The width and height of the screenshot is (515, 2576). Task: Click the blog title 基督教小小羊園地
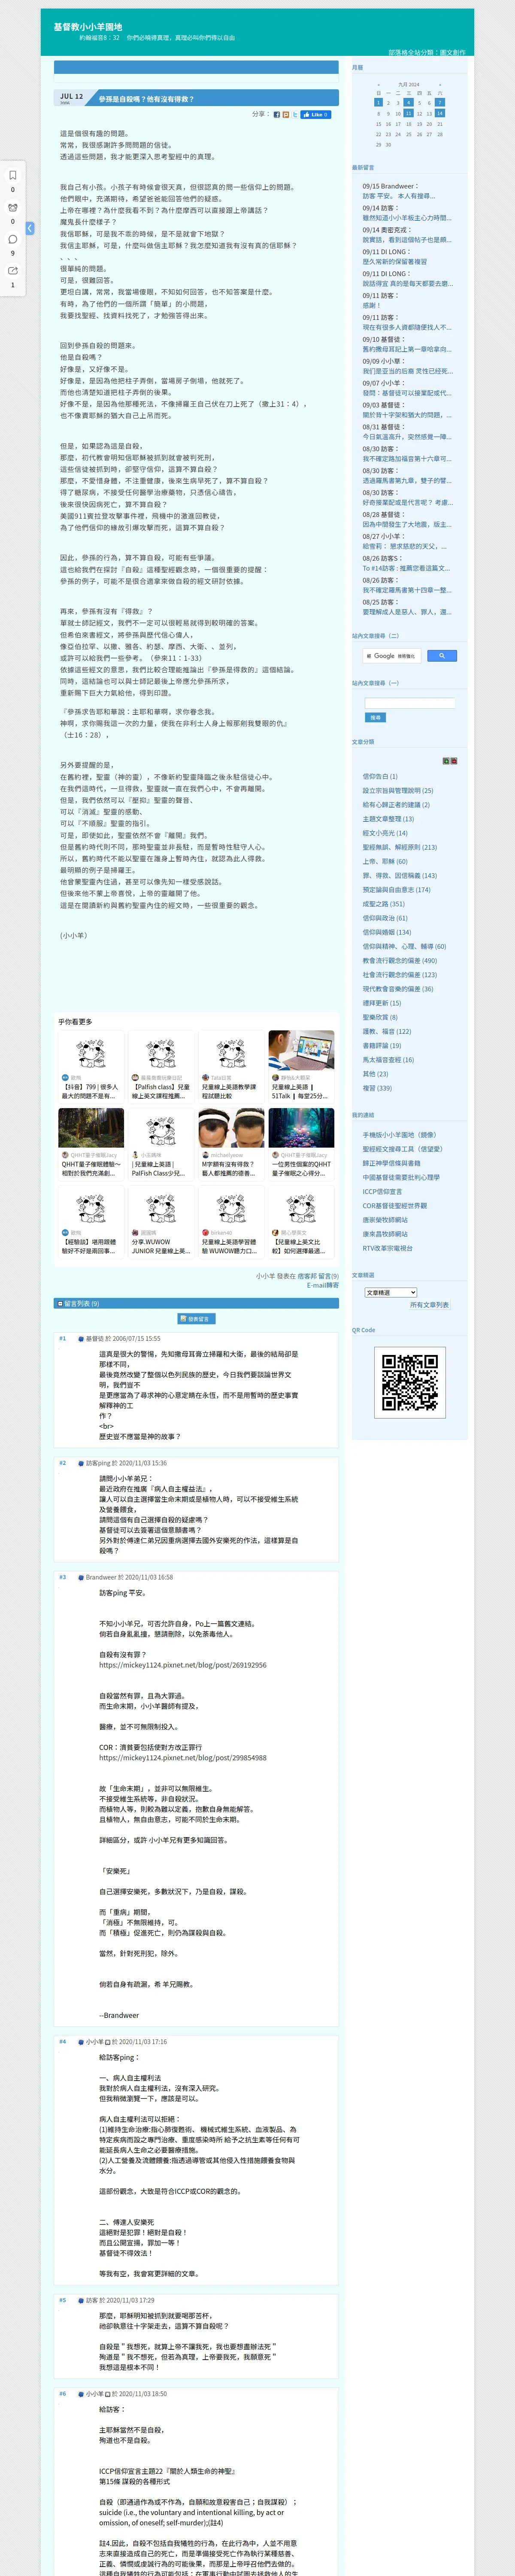[88, 26]
